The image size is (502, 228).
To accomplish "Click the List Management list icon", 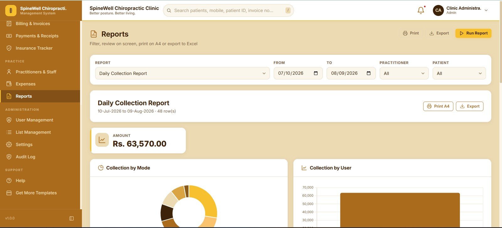I will click(x=9, y=132).
